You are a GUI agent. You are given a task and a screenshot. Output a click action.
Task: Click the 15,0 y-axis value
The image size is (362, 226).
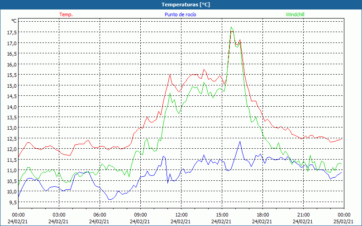click(x=12, y=86)
